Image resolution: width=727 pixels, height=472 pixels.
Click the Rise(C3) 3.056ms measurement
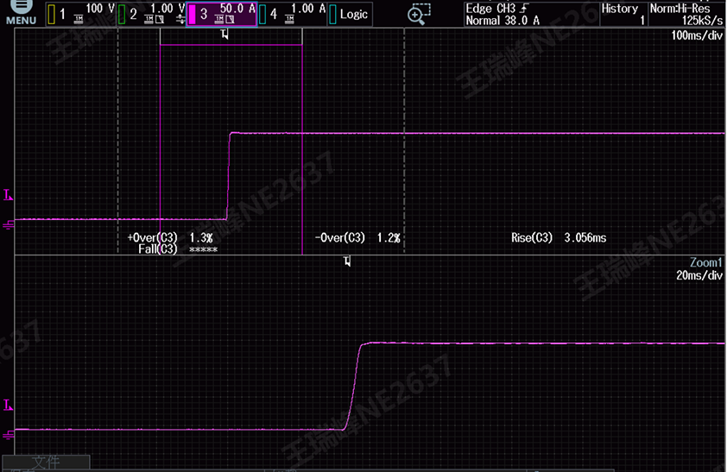tap(559, 237)
